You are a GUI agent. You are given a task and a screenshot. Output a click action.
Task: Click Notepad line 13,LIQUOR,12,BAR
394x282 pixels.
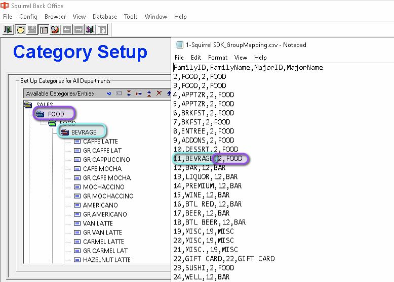click(x=206, y=177)
